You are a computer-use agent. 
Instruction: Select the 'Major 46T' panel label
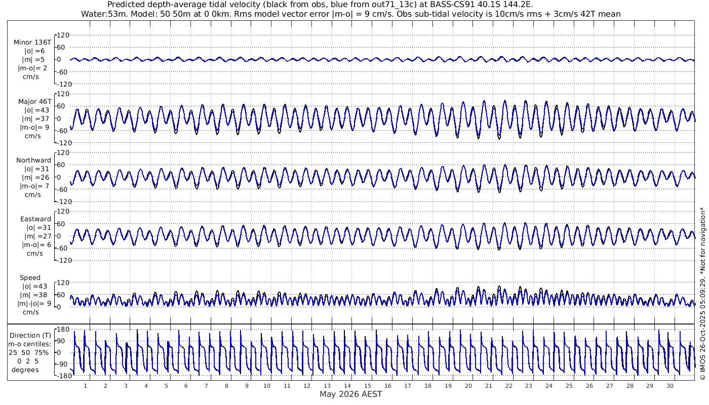(32, 102)
